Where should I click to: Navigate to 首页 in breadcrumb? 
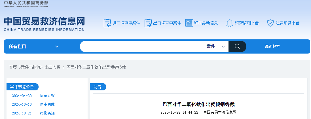[x=13, y=67]
